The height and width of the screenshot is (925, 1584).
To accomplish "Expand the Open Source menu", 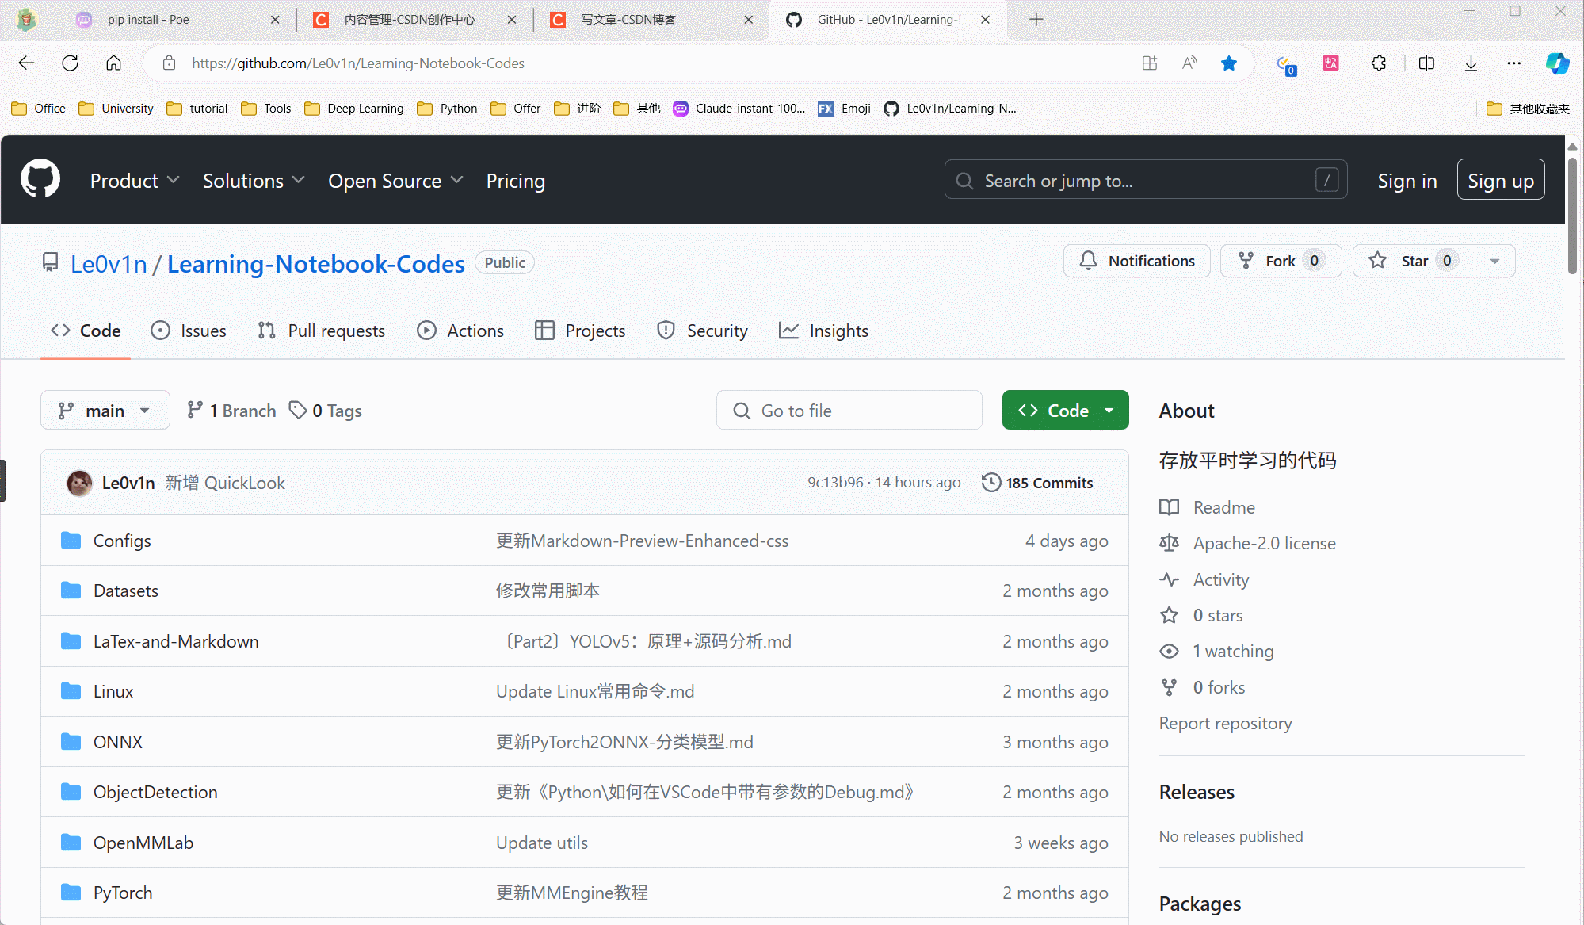I will point(395,181).
